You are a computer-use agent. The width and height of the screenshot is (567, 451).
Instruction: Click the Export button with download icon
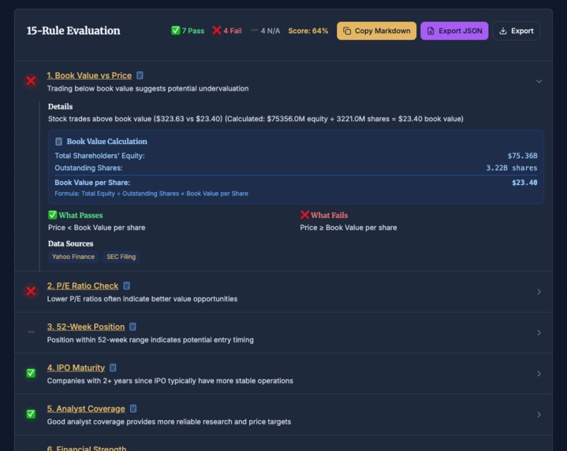(x=516, y=31)
